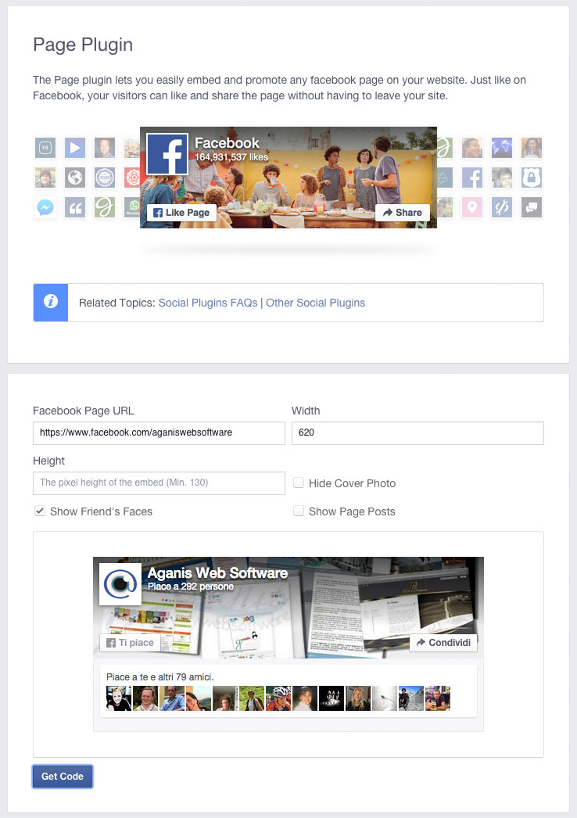Click the 'Piace a te e altri 79 amici.' text
Viewport: 577px width, 818px height.
[160, 676]
